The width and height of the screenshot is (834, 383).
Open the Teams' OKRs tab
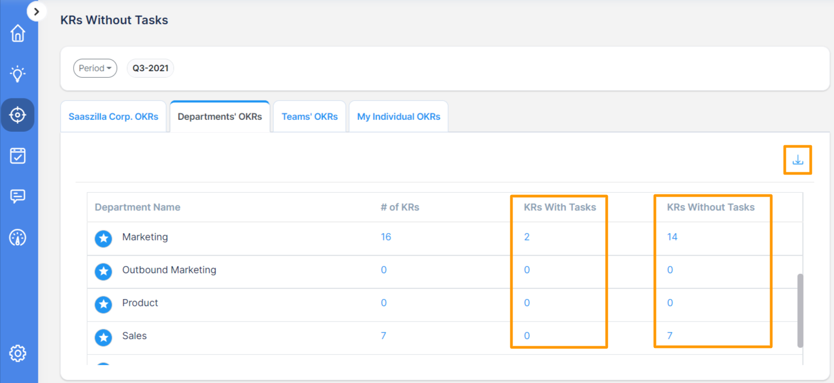[309, 116]
